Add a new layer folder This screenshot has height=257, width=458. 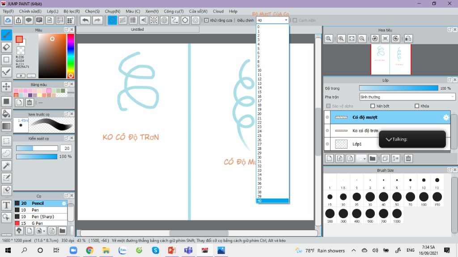click(x=372, y=158)
